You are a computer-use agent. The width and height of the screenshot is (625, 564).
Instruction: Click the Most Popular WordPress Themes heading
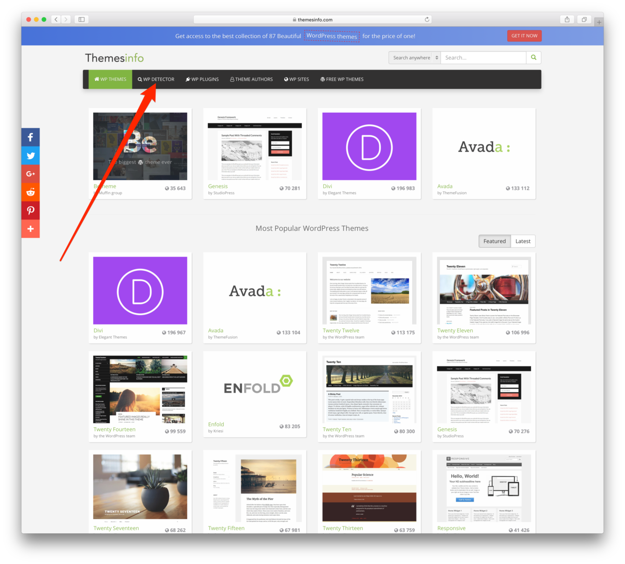click(312, 228)
